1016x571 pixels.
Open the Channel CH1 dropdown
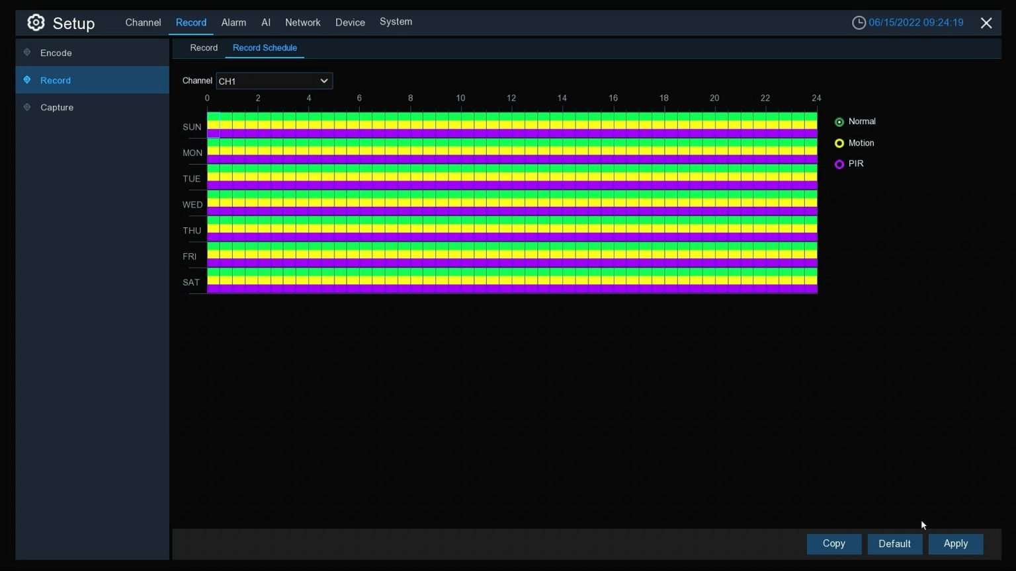[274, 81]
